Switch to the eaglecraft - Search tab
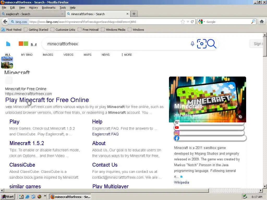Screen dimensions: 267x200 click(33, 14)
